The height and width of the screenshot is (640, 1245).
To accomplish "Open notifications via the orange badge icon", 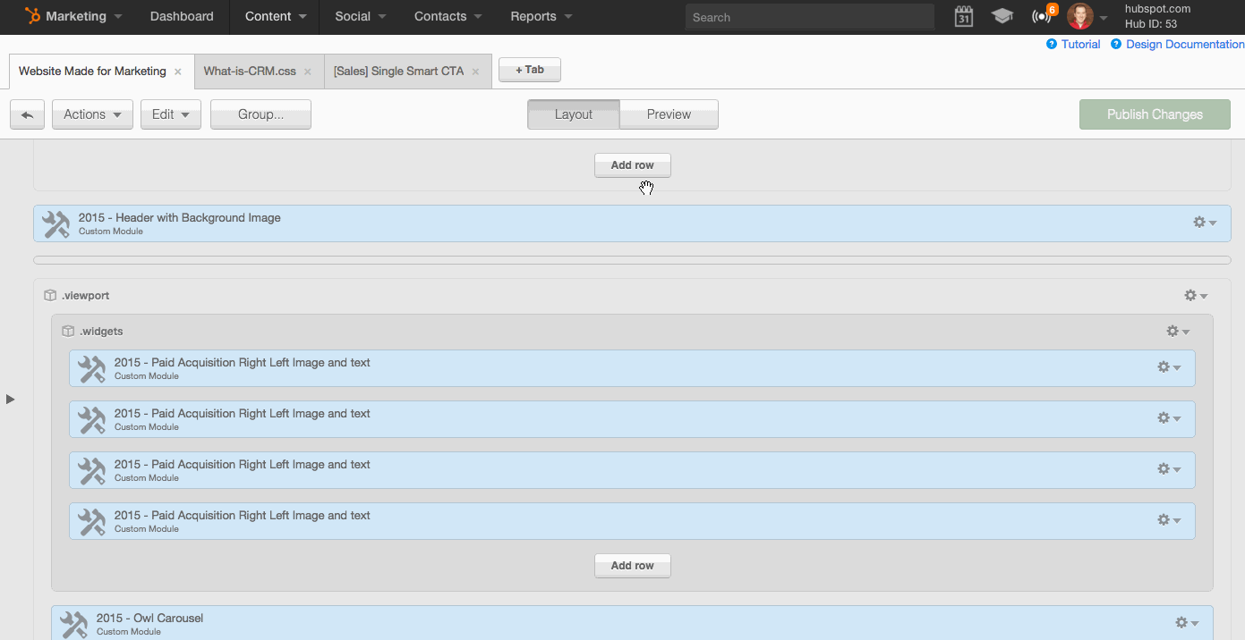I will click(1044, 16).
